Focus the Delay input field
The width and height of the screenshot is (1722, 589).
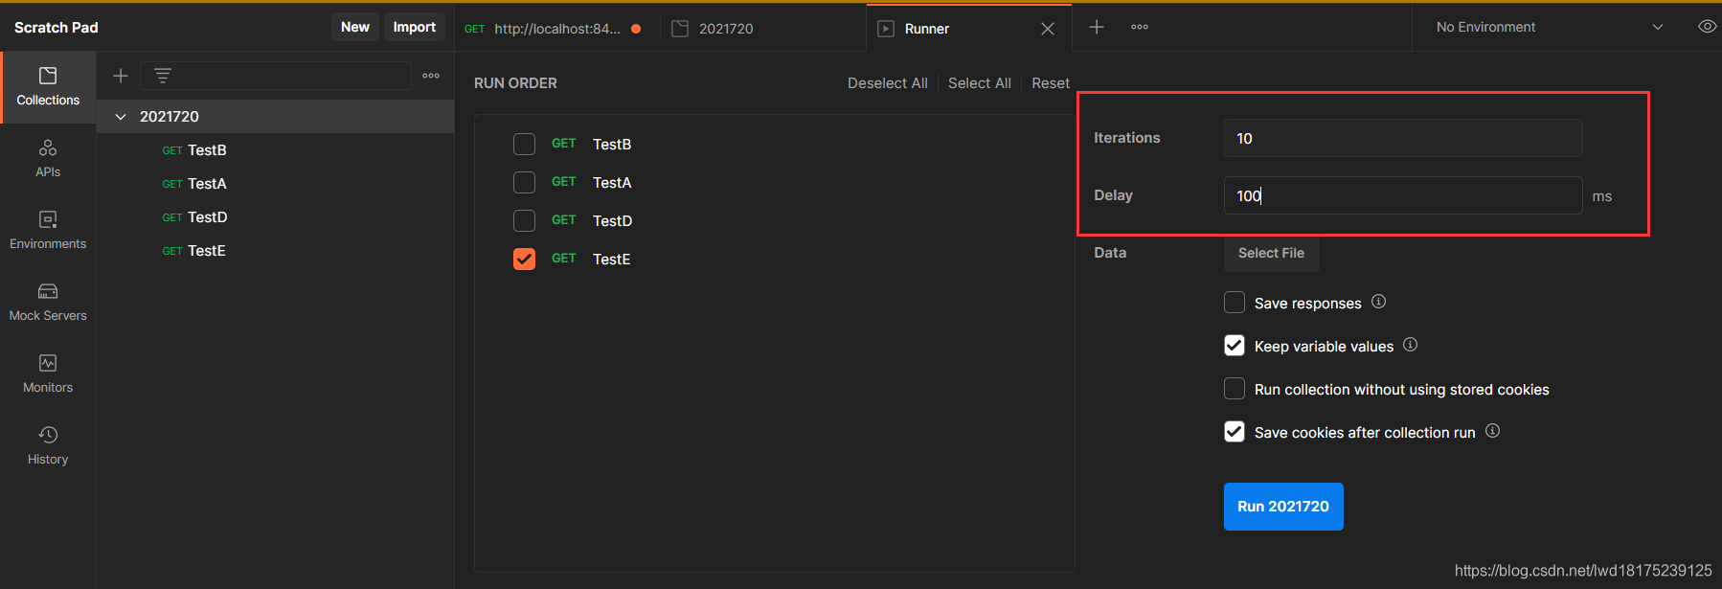pyautogui.click(x=1403, y=195)
